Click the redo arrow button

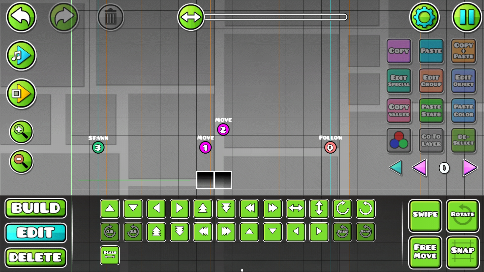pos(64,17)
